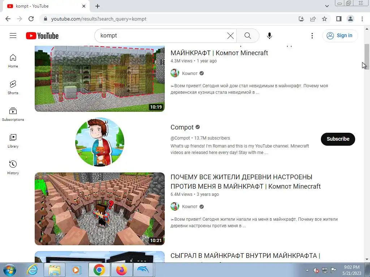Image resolution: width=370 pixels, height=277 pixels.
Task: Launch Firefox from the taskbar
Action: (121, 270)
